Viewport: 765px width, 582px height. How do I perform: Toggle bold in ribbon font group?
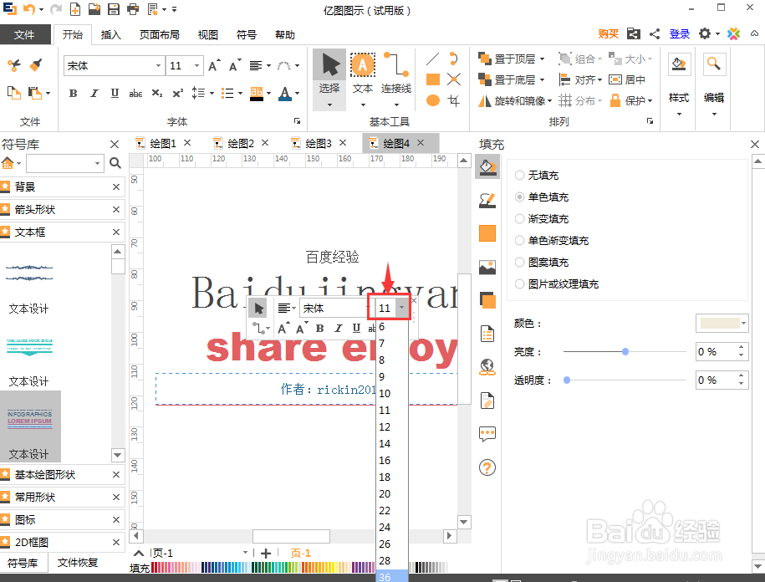click(x=74, y=93)
